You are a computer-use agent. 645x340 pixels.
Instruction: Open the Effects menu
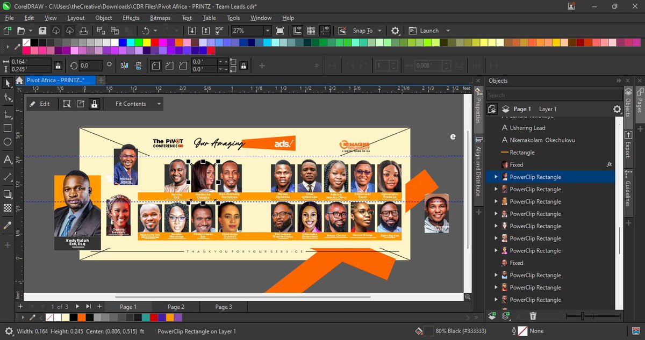[x=131, y=18]
